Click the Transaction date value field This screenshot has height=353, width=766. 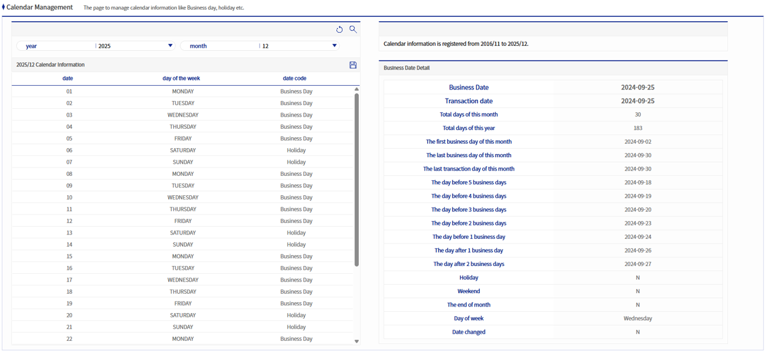point(637,101)
